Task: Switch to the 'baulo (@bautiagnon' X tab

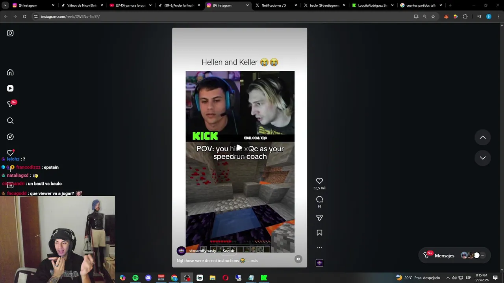Action: (x=324, y=6)
